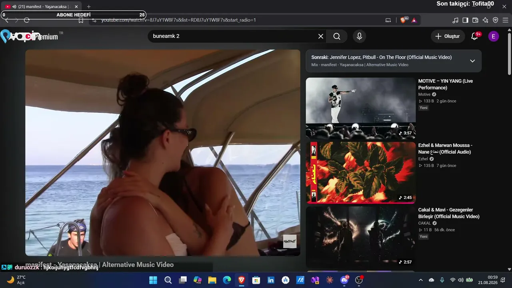Click the video player to pause playback
This screenshot has width=512, height=288.
(x=163, y=153)
